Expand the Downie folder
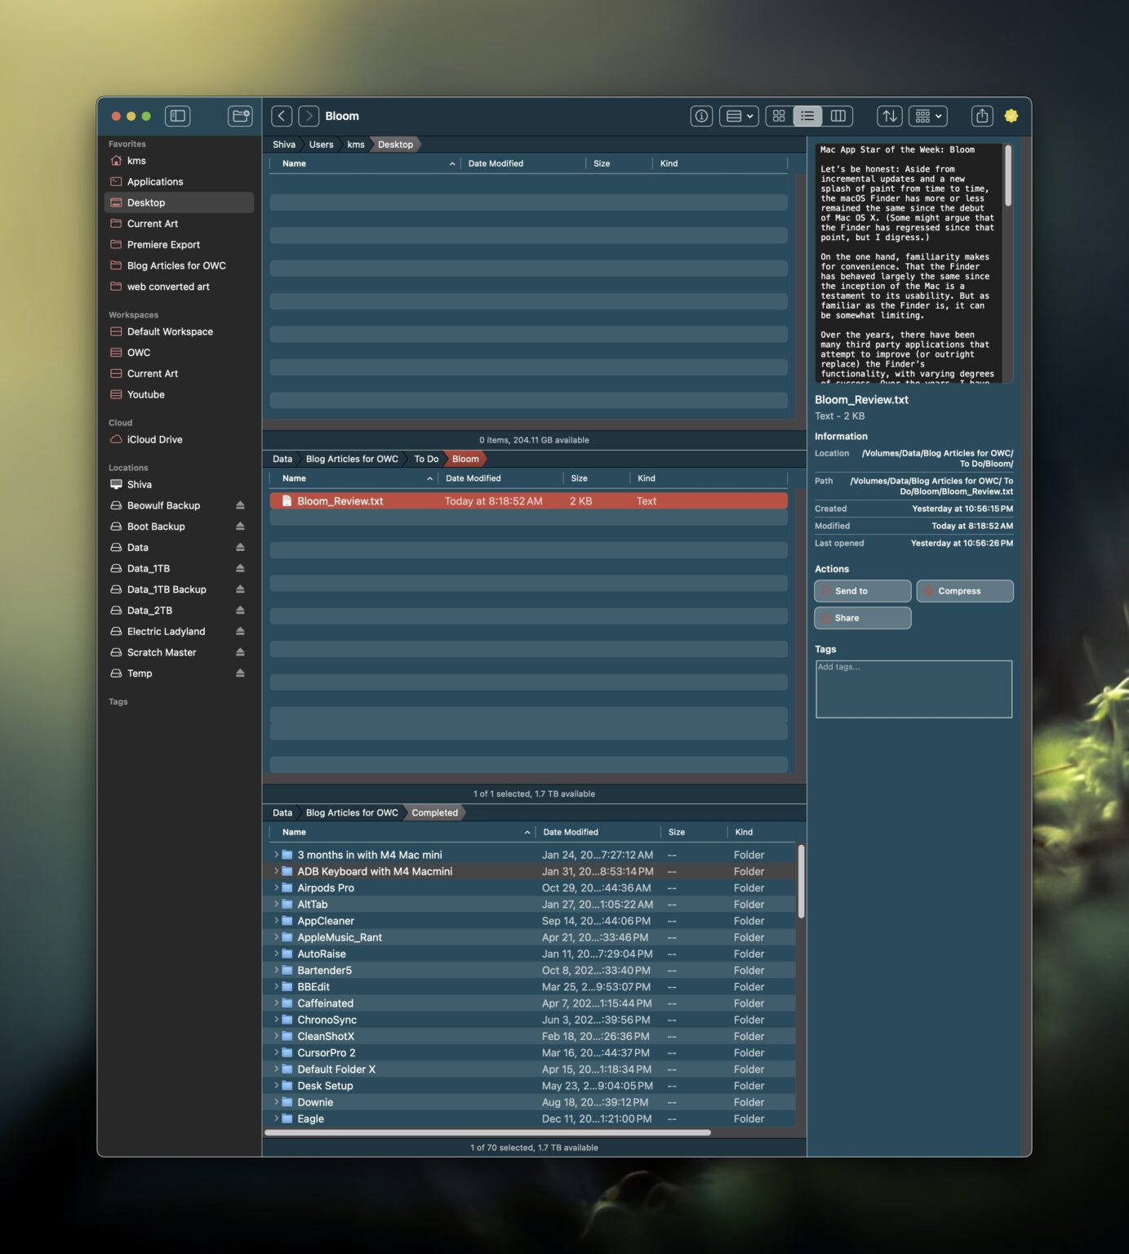Screen dimensions: 1129x1254 [x=276, y=1102]
